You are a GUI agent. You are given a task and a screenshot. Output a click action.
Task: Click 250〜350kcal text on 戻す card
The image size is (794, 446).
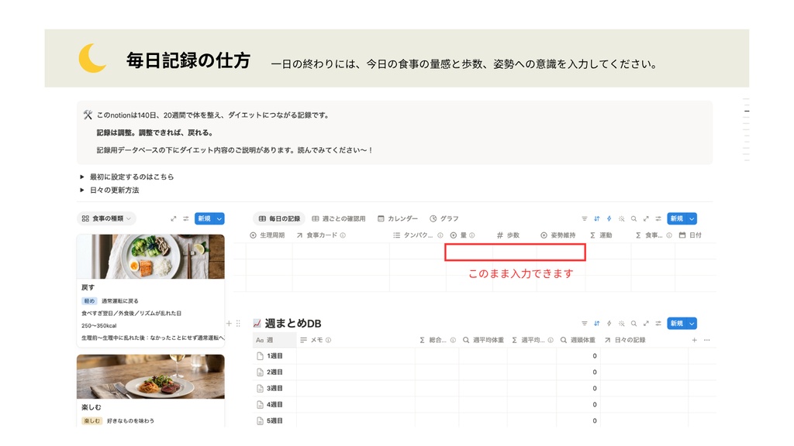99,326
